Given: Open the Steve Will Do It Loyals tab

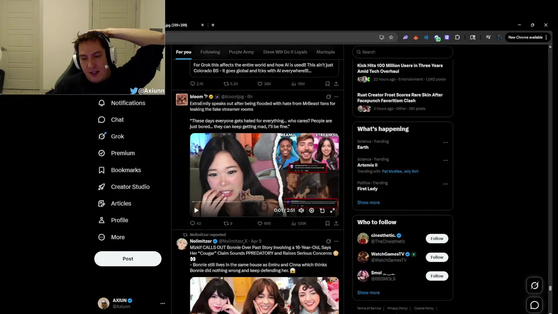Looking at the screenshot, I should [285, 52].
